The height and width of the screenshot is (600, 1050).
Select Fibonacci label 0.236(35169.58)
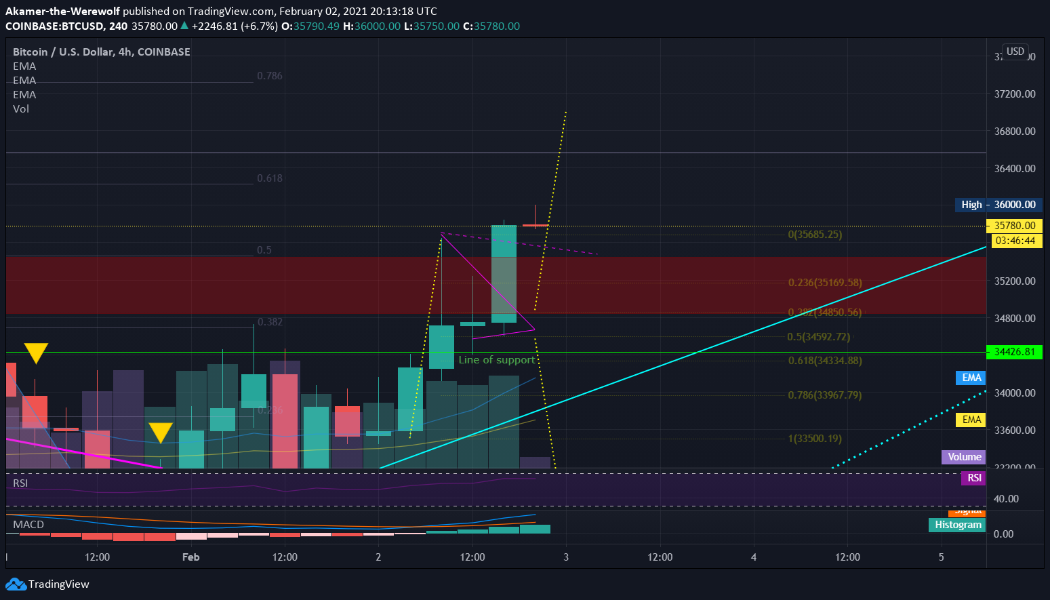[x=825, y=282]
